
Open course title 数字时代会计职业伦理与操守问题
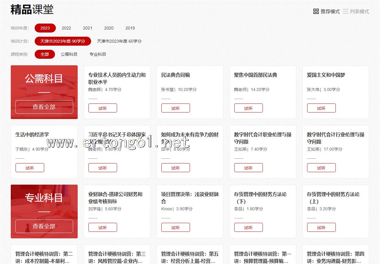tap(263, 138)
